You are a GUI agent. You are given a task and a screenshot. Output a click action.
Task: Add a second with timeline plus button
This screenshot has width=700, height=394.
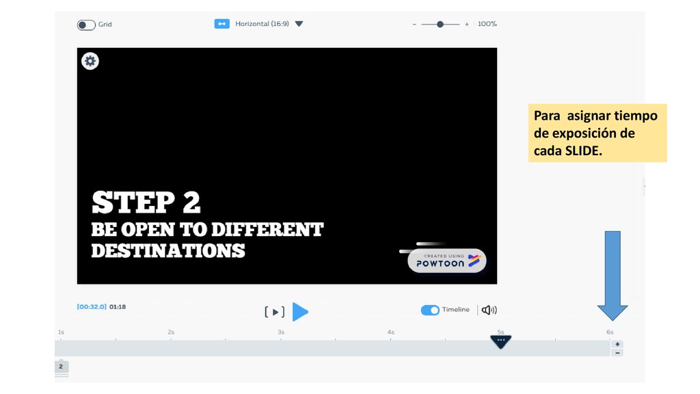[617, 344]
